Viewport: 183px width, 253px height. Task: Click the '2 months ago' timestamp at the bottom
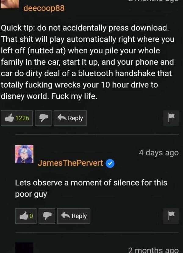153,250
